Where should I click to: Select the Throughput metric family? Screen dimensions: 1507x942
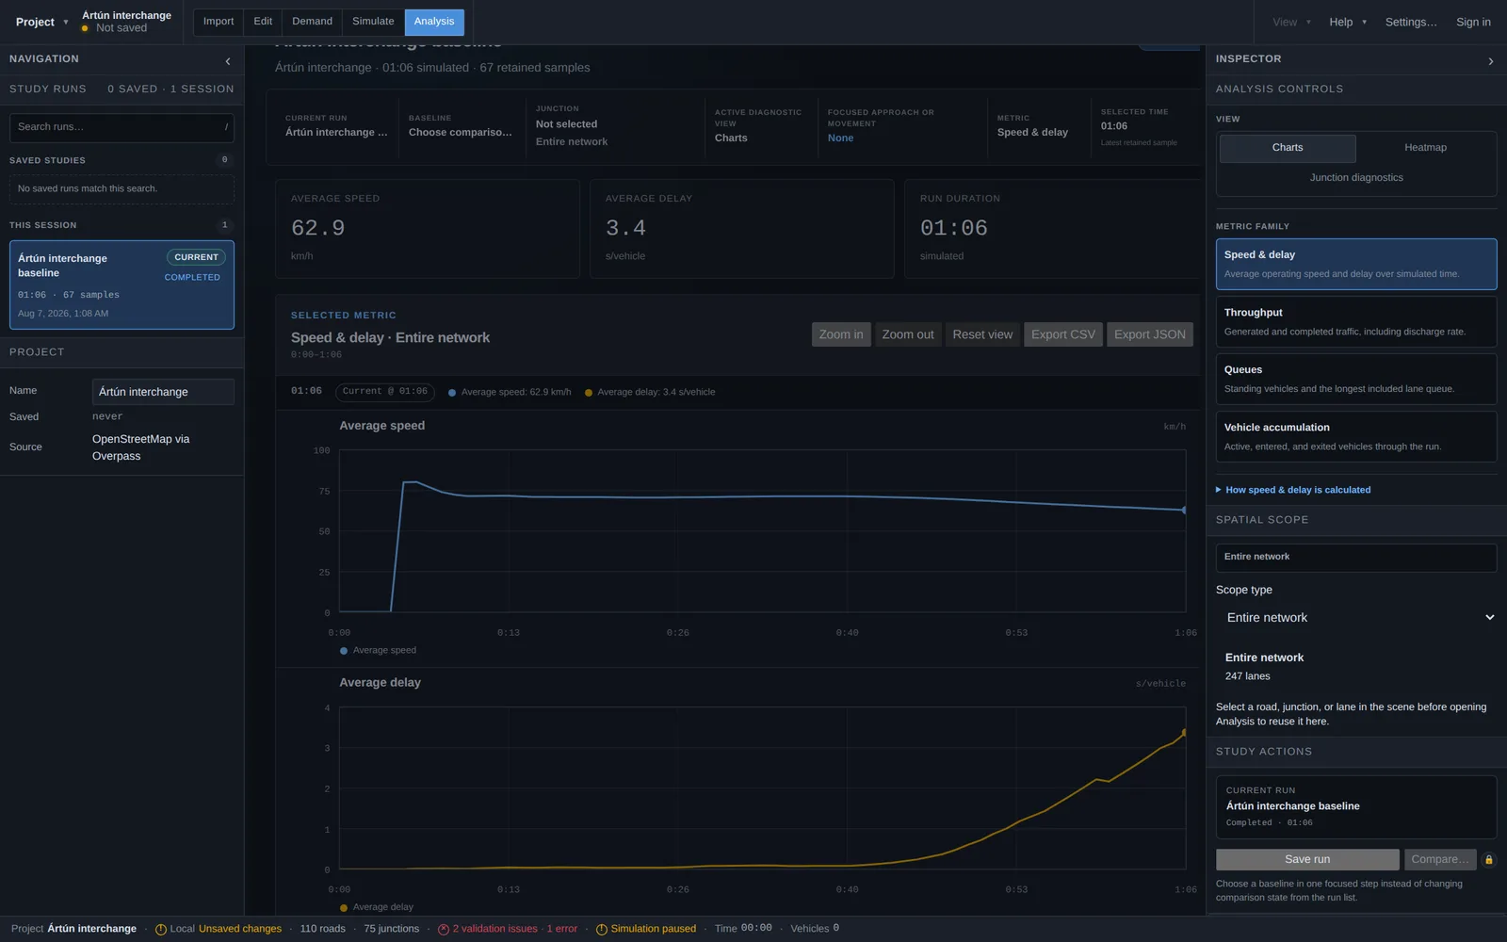1356,321
